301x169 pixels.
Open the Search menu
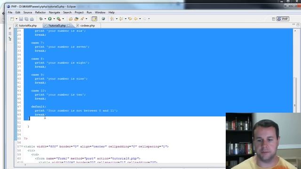[x=67, y=12]
